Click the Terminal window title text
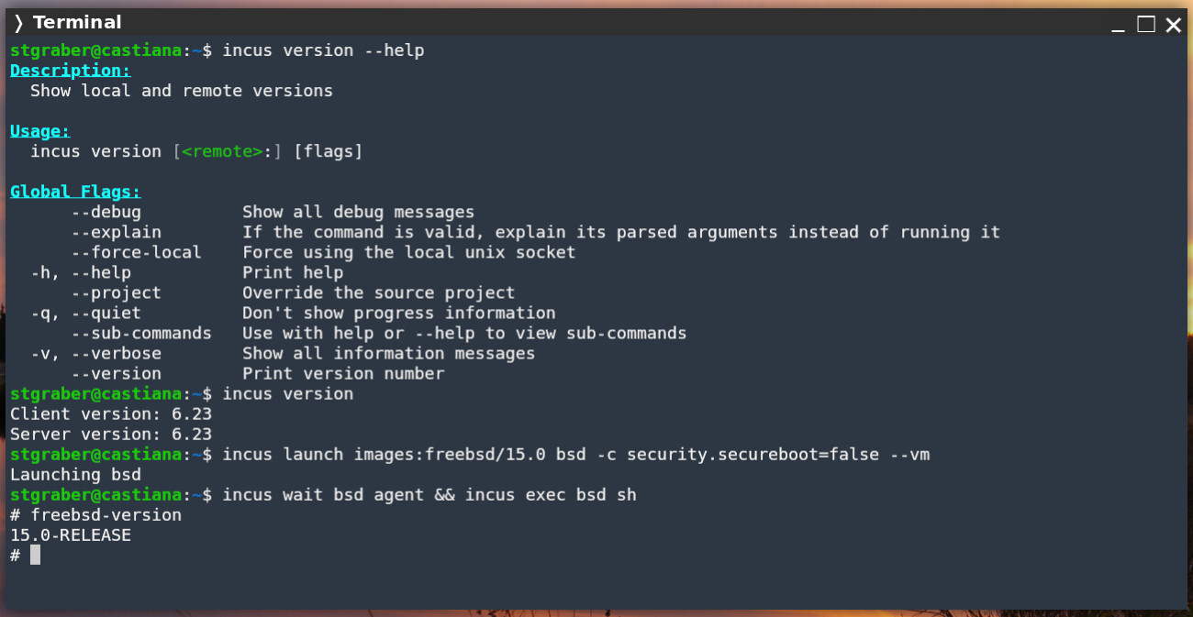 77,23
